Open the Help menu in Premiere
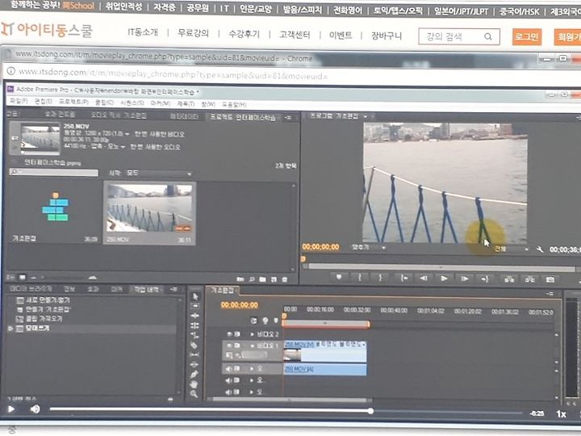 coord(234,104)
